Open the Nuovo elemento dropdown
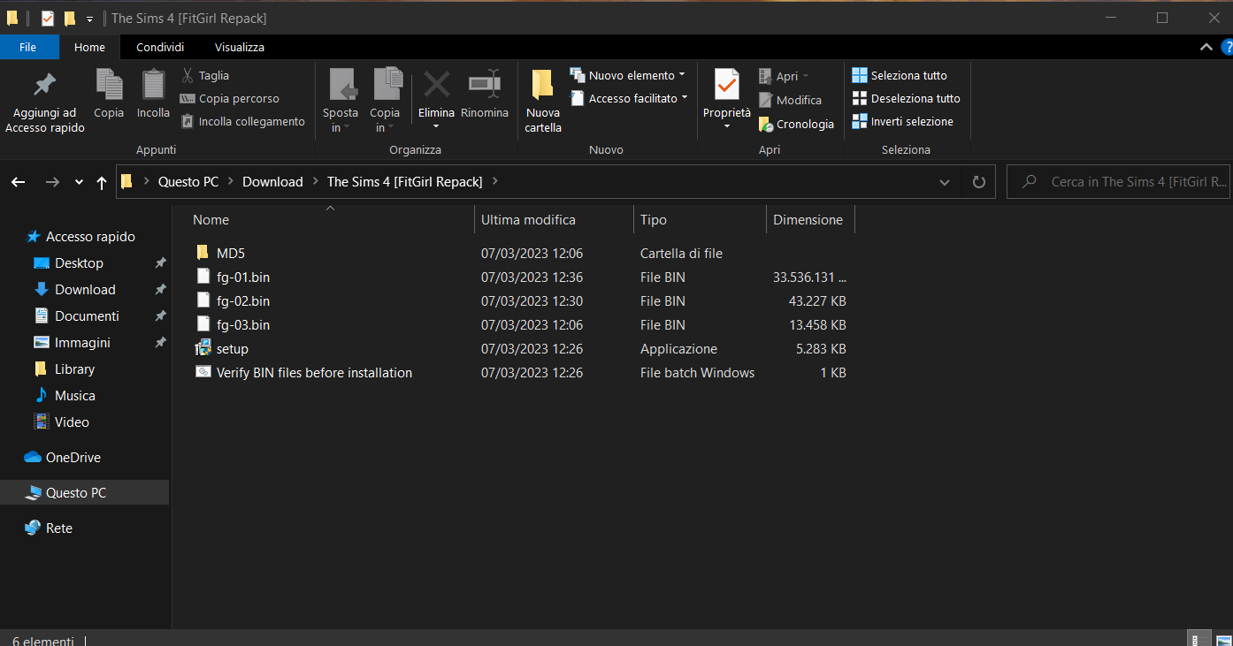This screenshot has width=1233, height=646. pyautogui.click(x=628, y=75)
